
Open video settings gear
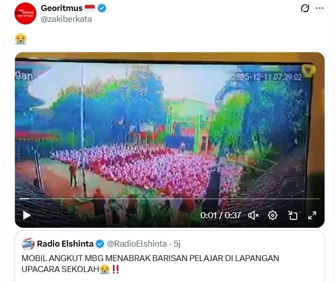273,215
